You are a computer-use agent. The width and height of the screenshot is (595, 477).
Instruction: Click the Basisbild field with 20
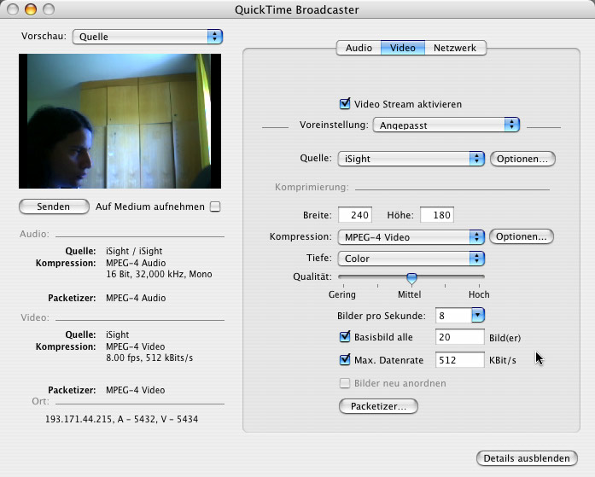(459, 337)
